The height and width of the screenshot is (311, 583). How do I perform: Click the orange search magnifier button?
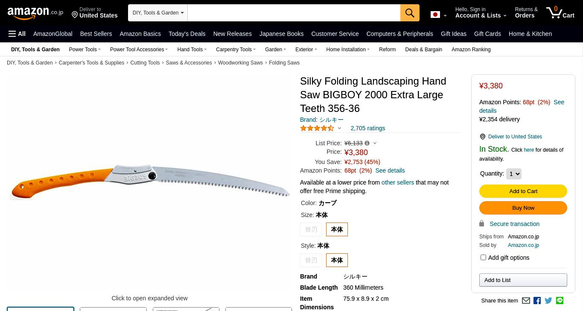click(x=410, y=13)
